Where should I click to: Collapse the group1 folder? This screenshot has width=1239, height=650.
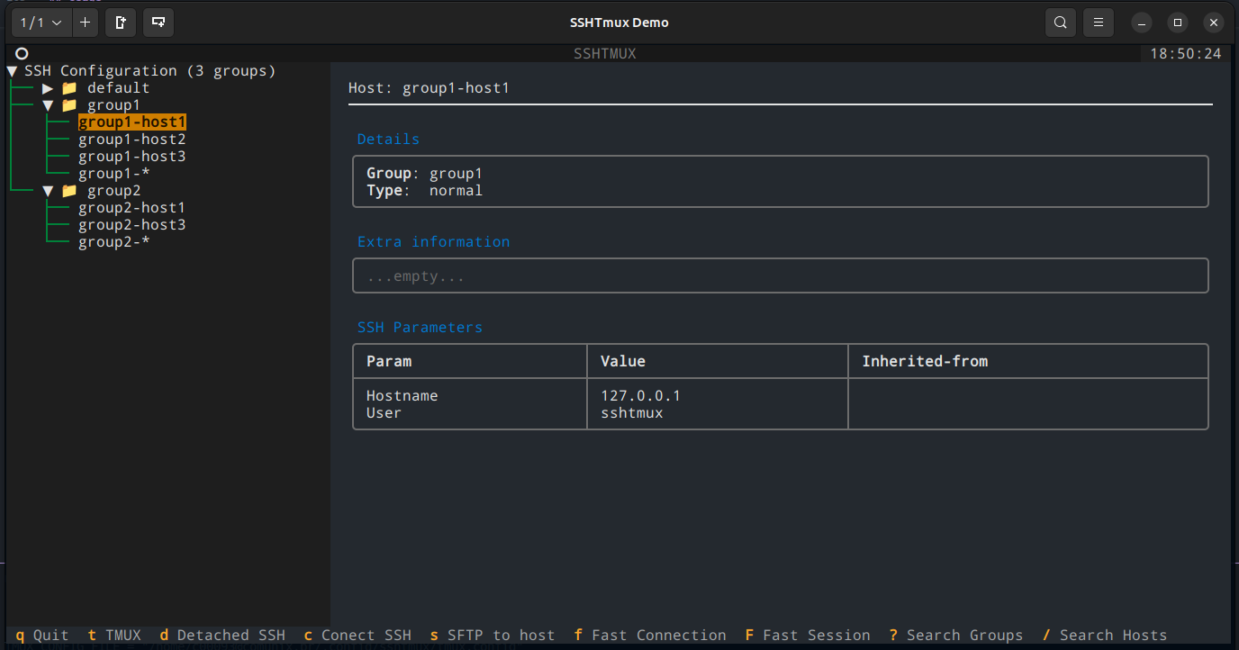click(x=49, y=105)
